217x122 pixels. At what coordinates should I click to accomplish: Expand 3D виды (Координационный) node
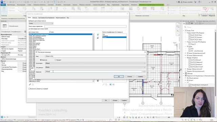click(x=185, y=53)
